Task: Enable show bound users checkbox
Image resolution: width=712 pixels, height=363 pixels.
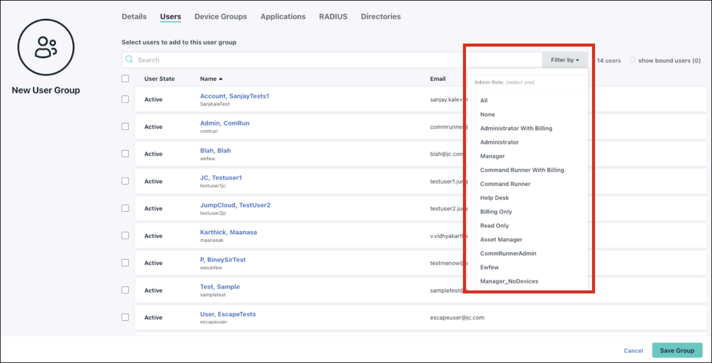Action: [x=633, y=60]
